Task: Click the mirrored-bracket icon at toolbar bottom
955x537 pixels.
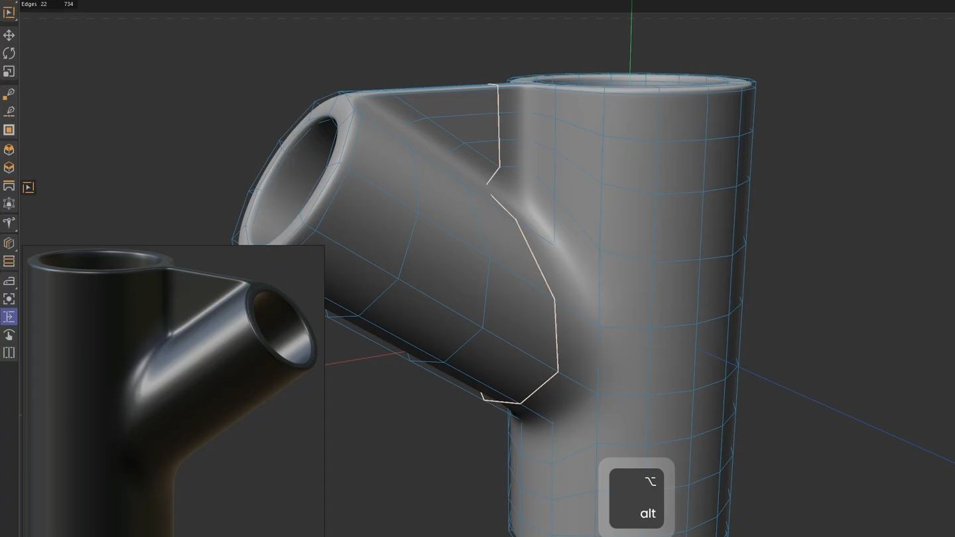Action: (9, 353)
